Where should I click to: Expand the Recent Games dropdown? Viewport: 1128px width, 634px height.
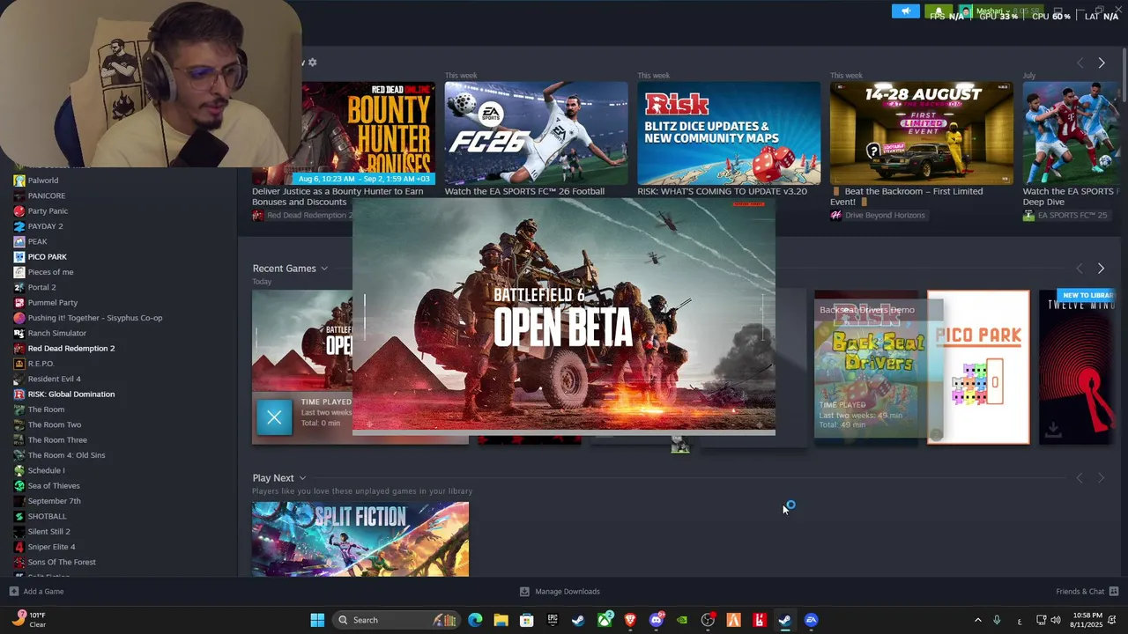[x=290, y=269]
